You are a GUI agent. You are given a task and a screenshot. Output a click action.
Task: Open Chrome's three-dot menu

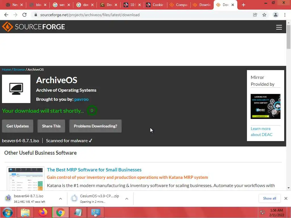pos(285,15)
